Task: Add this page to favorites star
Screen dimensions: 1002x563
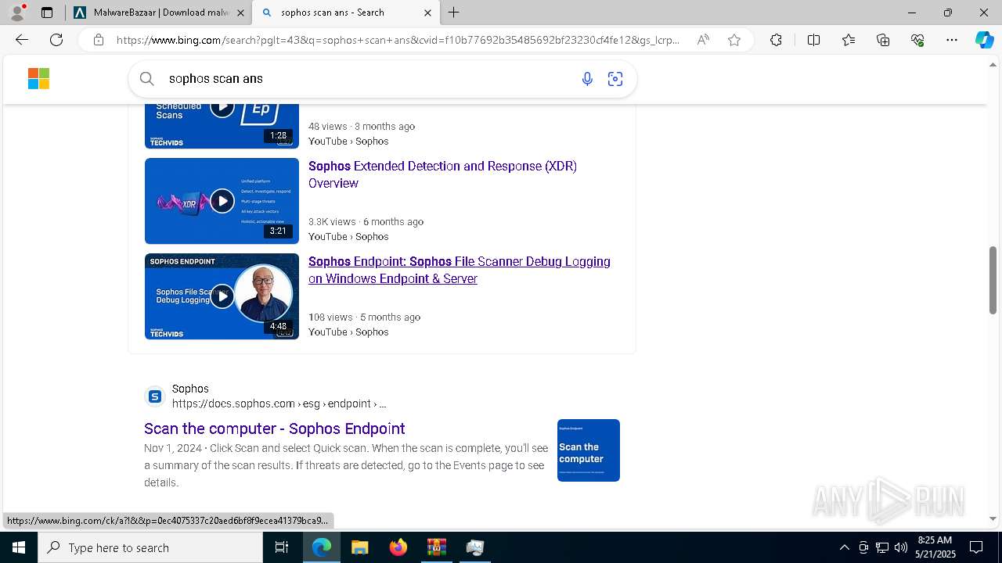Action: point(734,40)
